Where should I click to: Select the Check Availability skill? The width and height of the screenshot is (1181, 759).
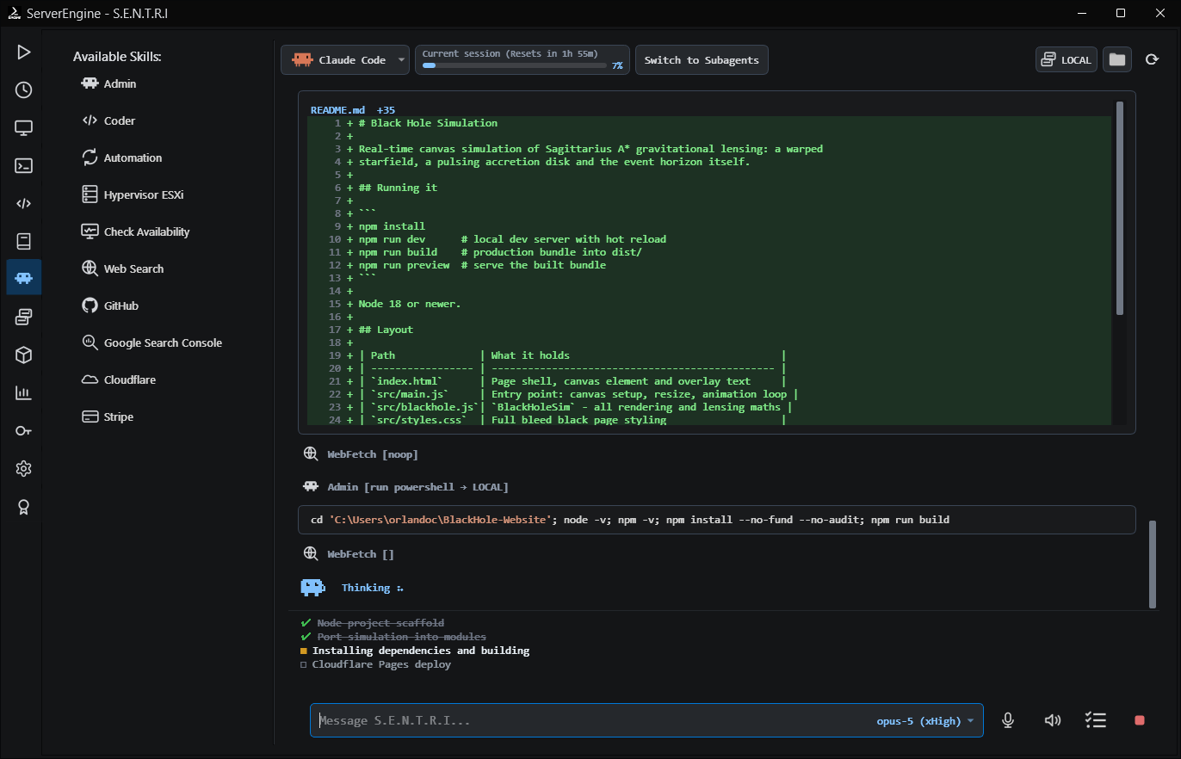point(135,232)
